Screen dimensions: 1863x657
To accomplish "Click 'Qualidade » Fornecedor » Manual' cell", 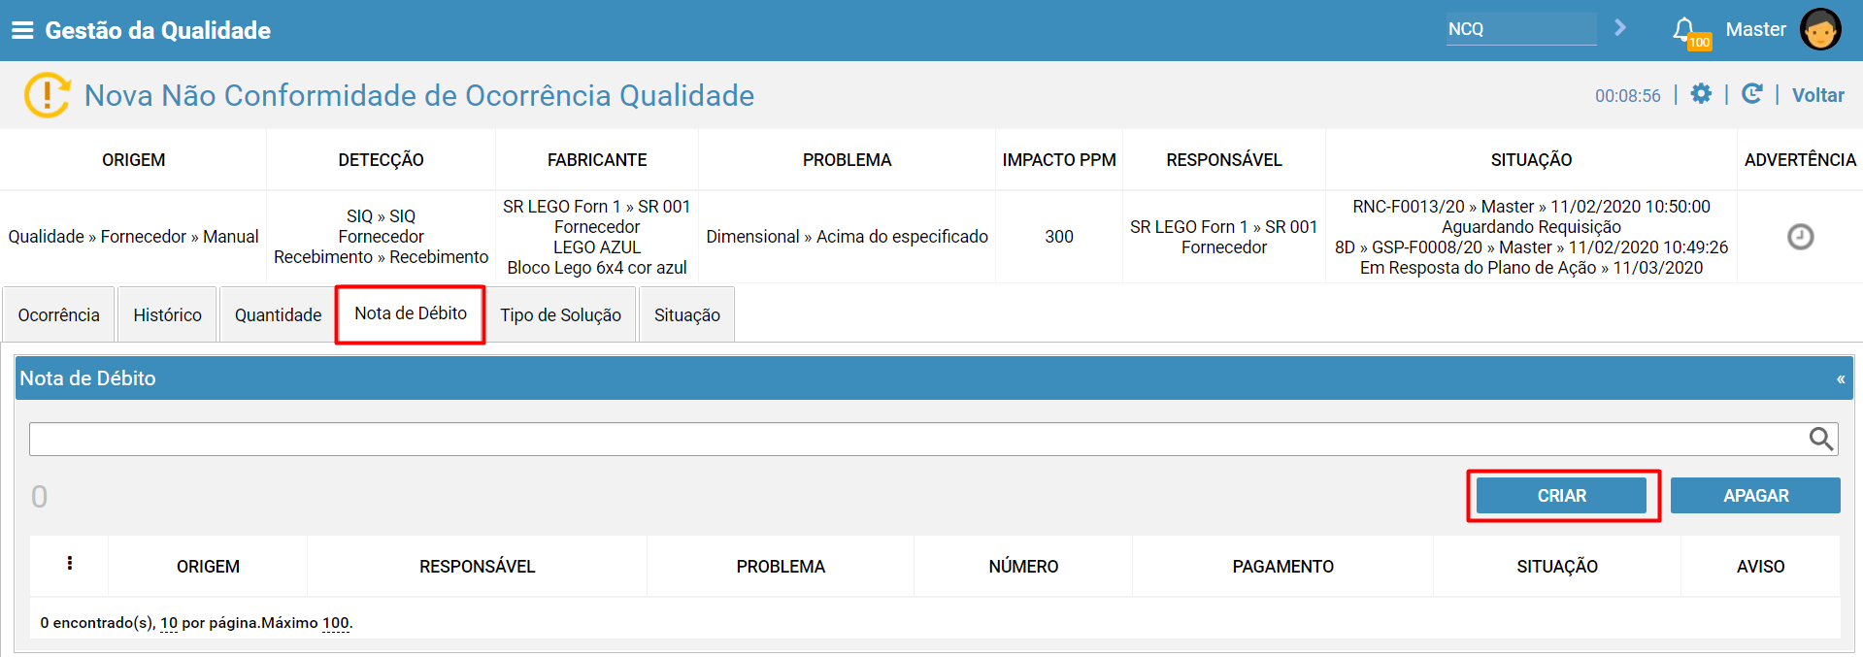I will (x=133, y=237).
